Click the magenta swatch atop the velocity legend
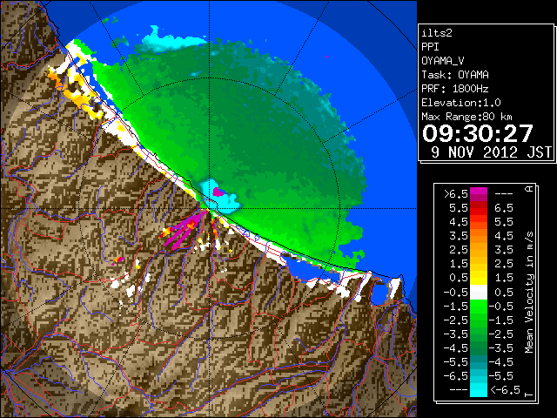The height and width of the screenshot is (418, 557). coord(479,194)
